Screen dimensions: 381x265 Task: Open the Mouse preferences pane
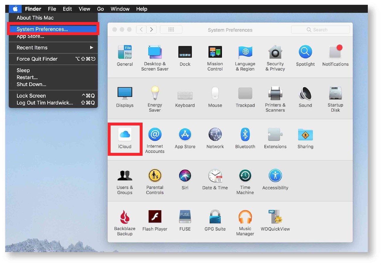coord(215,97)
